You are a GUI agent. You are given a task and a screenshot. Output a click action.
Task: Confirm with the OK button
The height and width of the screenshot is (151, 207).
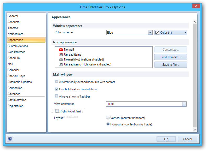click(x=166, y=139)
